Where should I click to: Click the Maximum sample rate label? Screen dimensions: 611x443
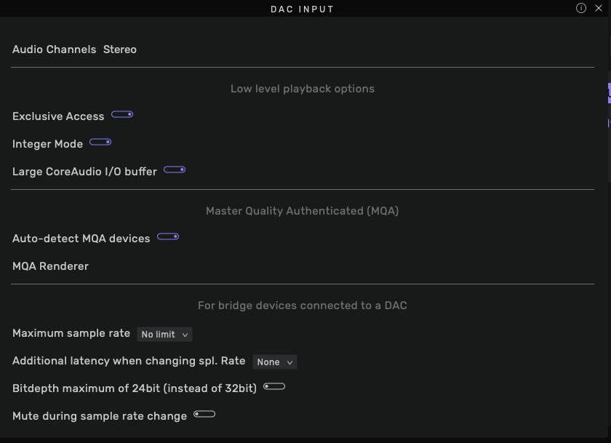click(71, 333)
